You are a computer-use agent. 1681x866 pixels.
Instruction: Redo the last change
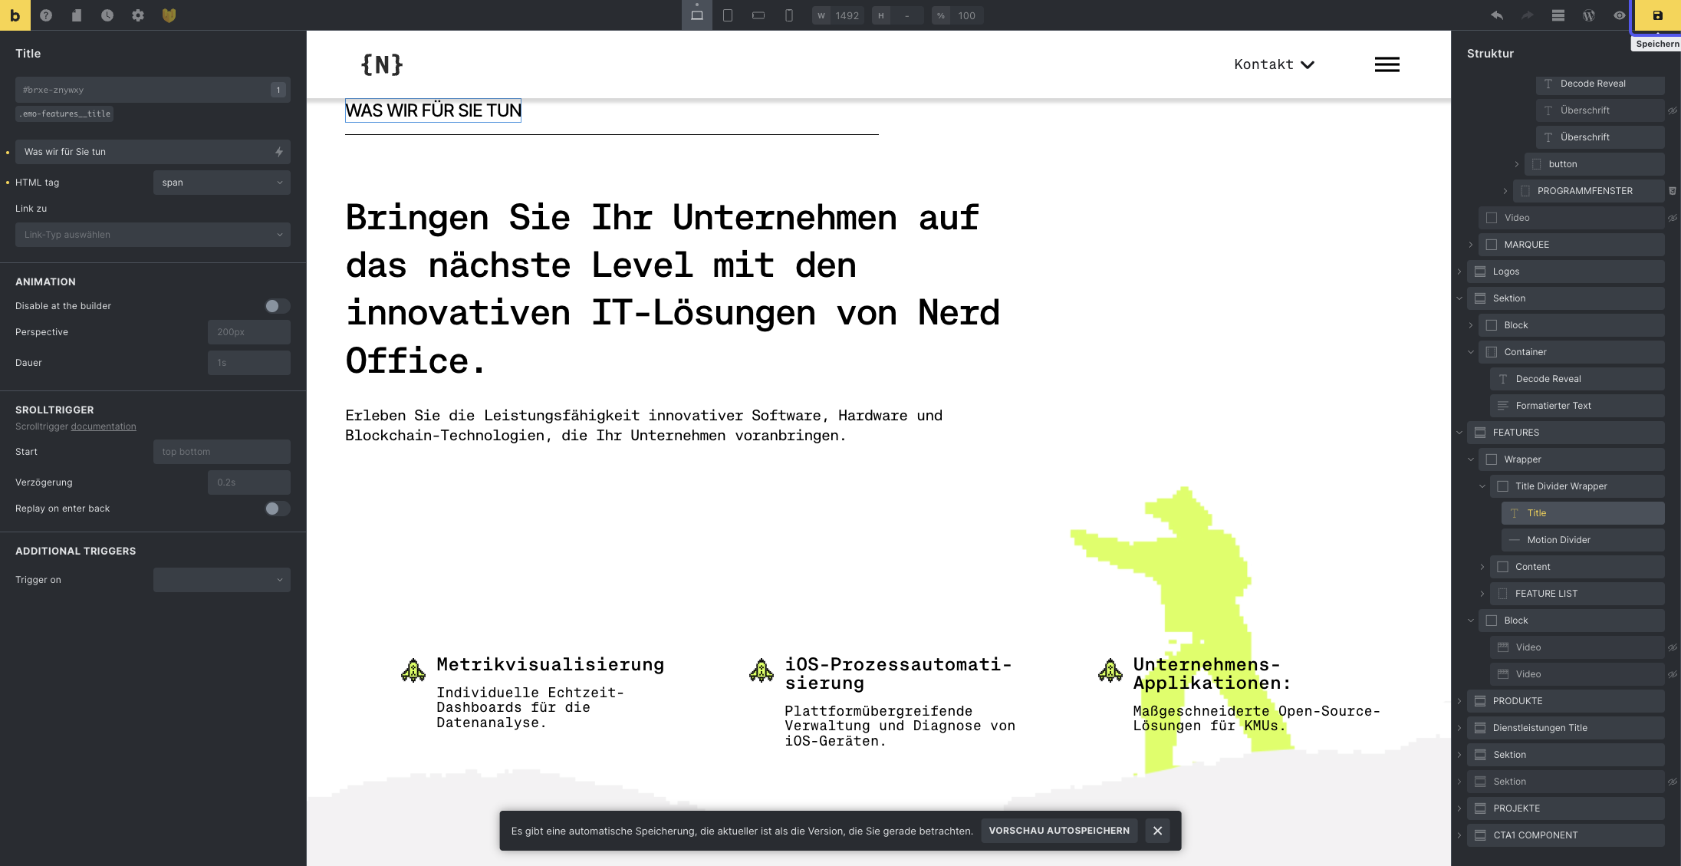pyautogui.click(x=1527, y=15)
